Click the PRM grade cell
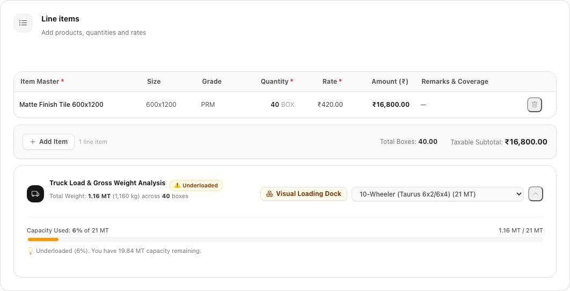This screenshot has height=291, width=570. [x=208, y=105]
